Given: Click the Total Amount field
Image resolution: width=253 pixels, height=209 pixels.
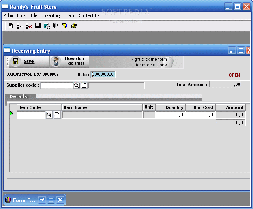Looking at the screenshot, I should [225, 84].
